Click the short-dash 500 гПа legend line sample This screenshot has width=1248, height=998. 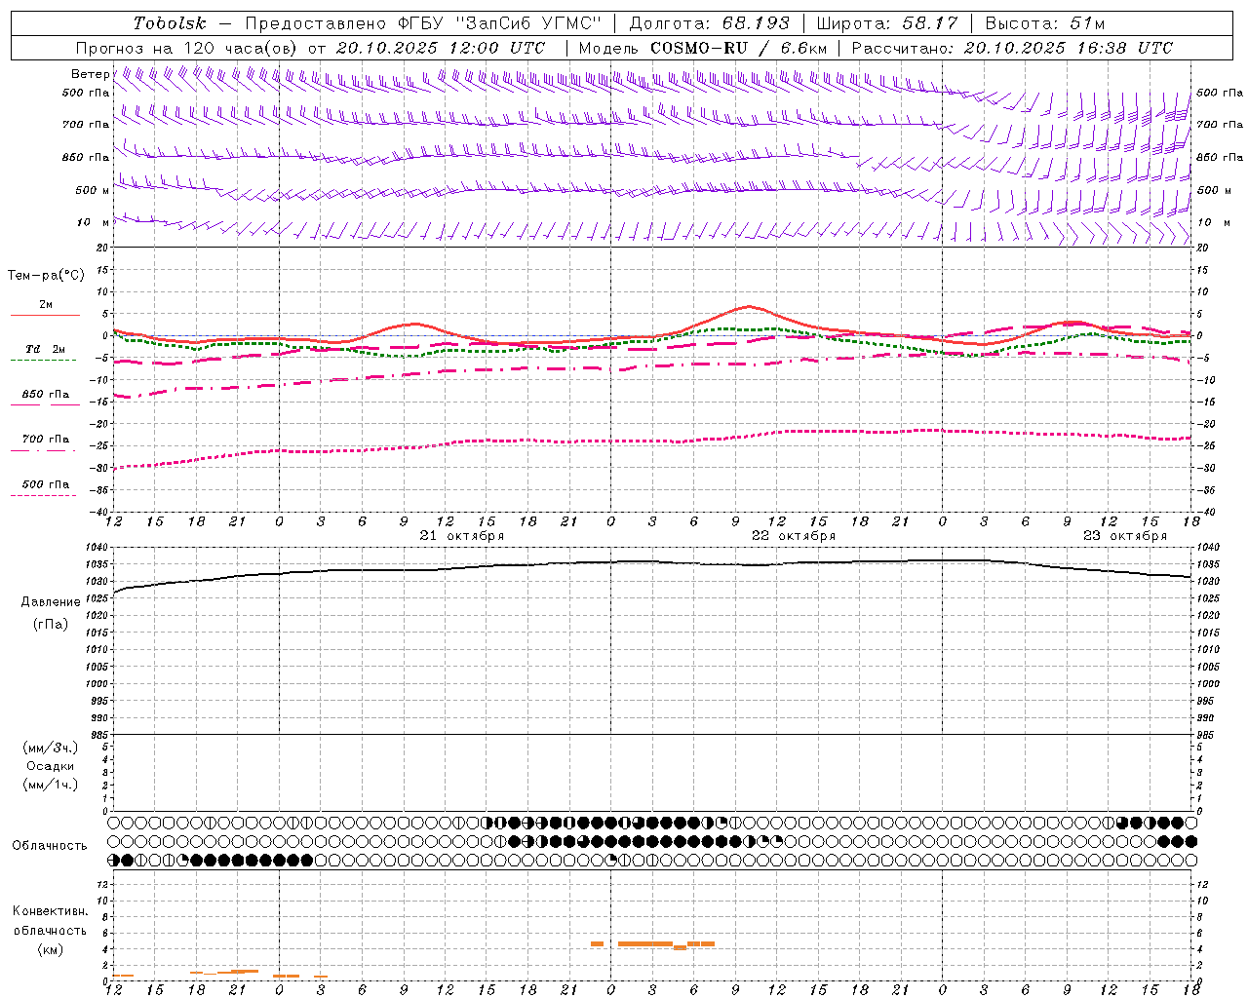(44, 495)
